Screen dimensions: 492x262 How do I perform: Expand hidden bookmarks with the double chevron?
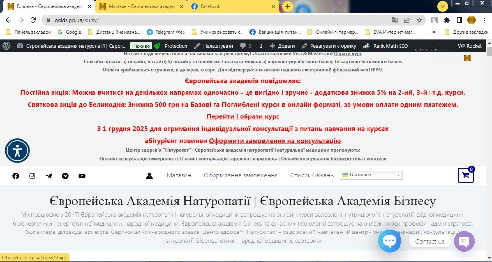tap(434, 32)
